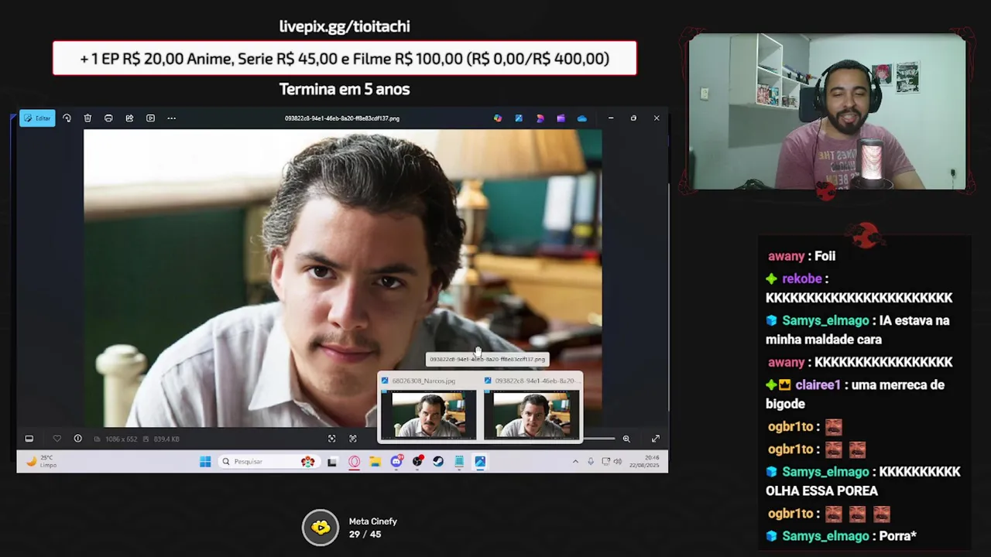Open Clipchamp icon in Photos toolbar
This screenshot has height=557, width=991.
coord(540,118)
